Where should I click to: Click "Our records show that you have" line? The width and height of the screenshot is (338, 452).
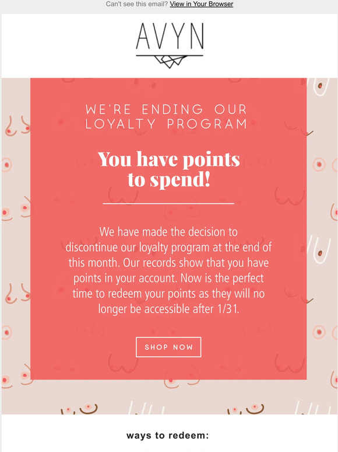click(196, 263)
